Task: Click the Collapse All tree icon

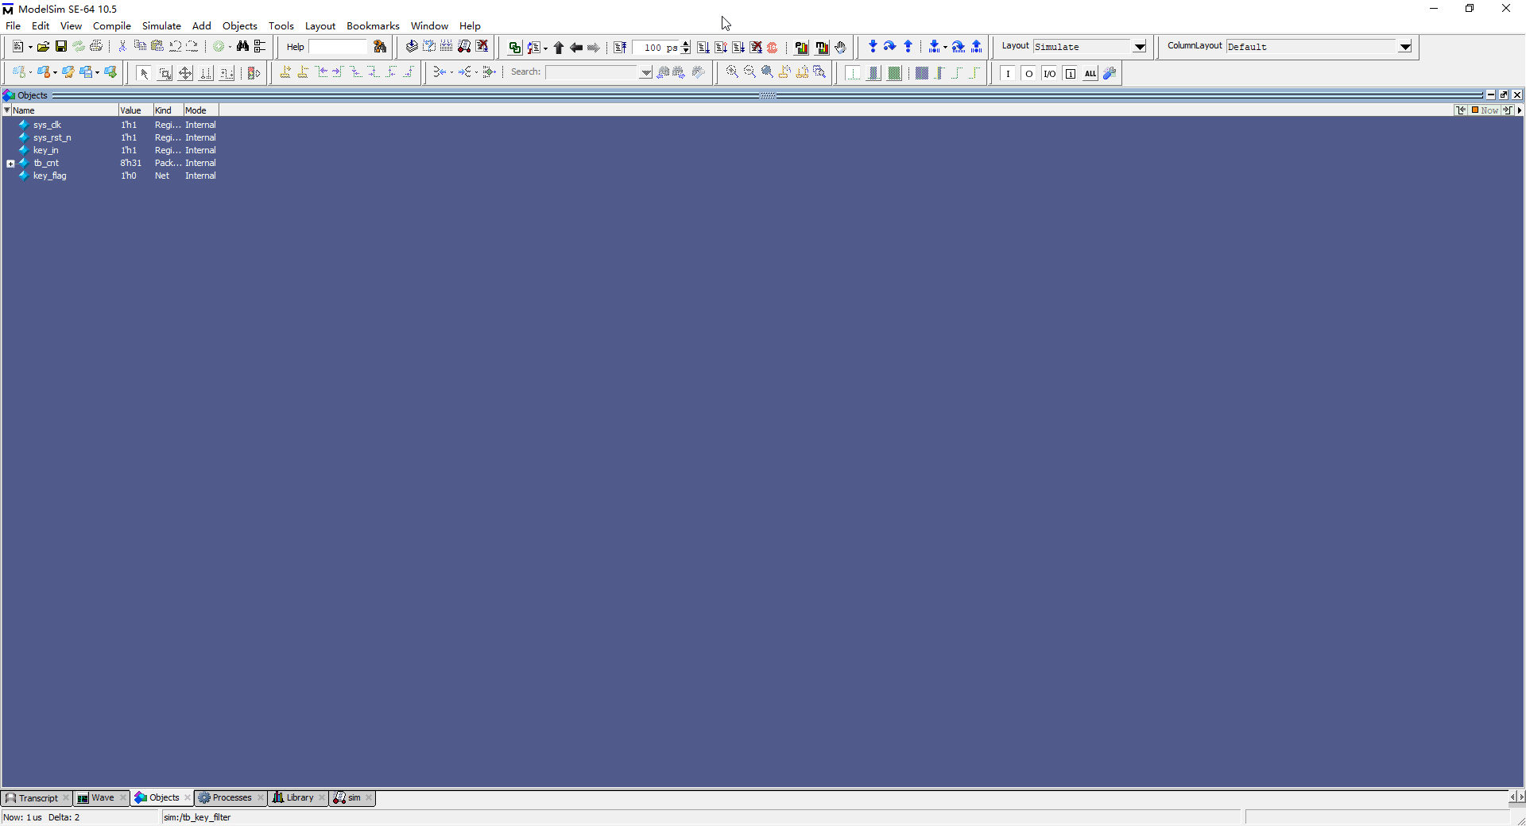Action: tap(260, 47)
